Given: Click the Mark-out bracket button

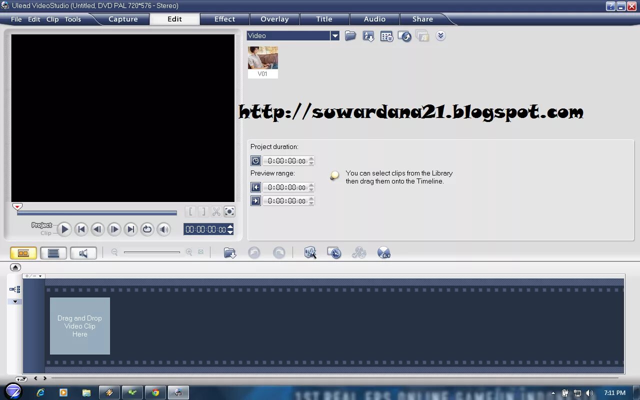Looking at the screenshot, I should tap(203, 212).
